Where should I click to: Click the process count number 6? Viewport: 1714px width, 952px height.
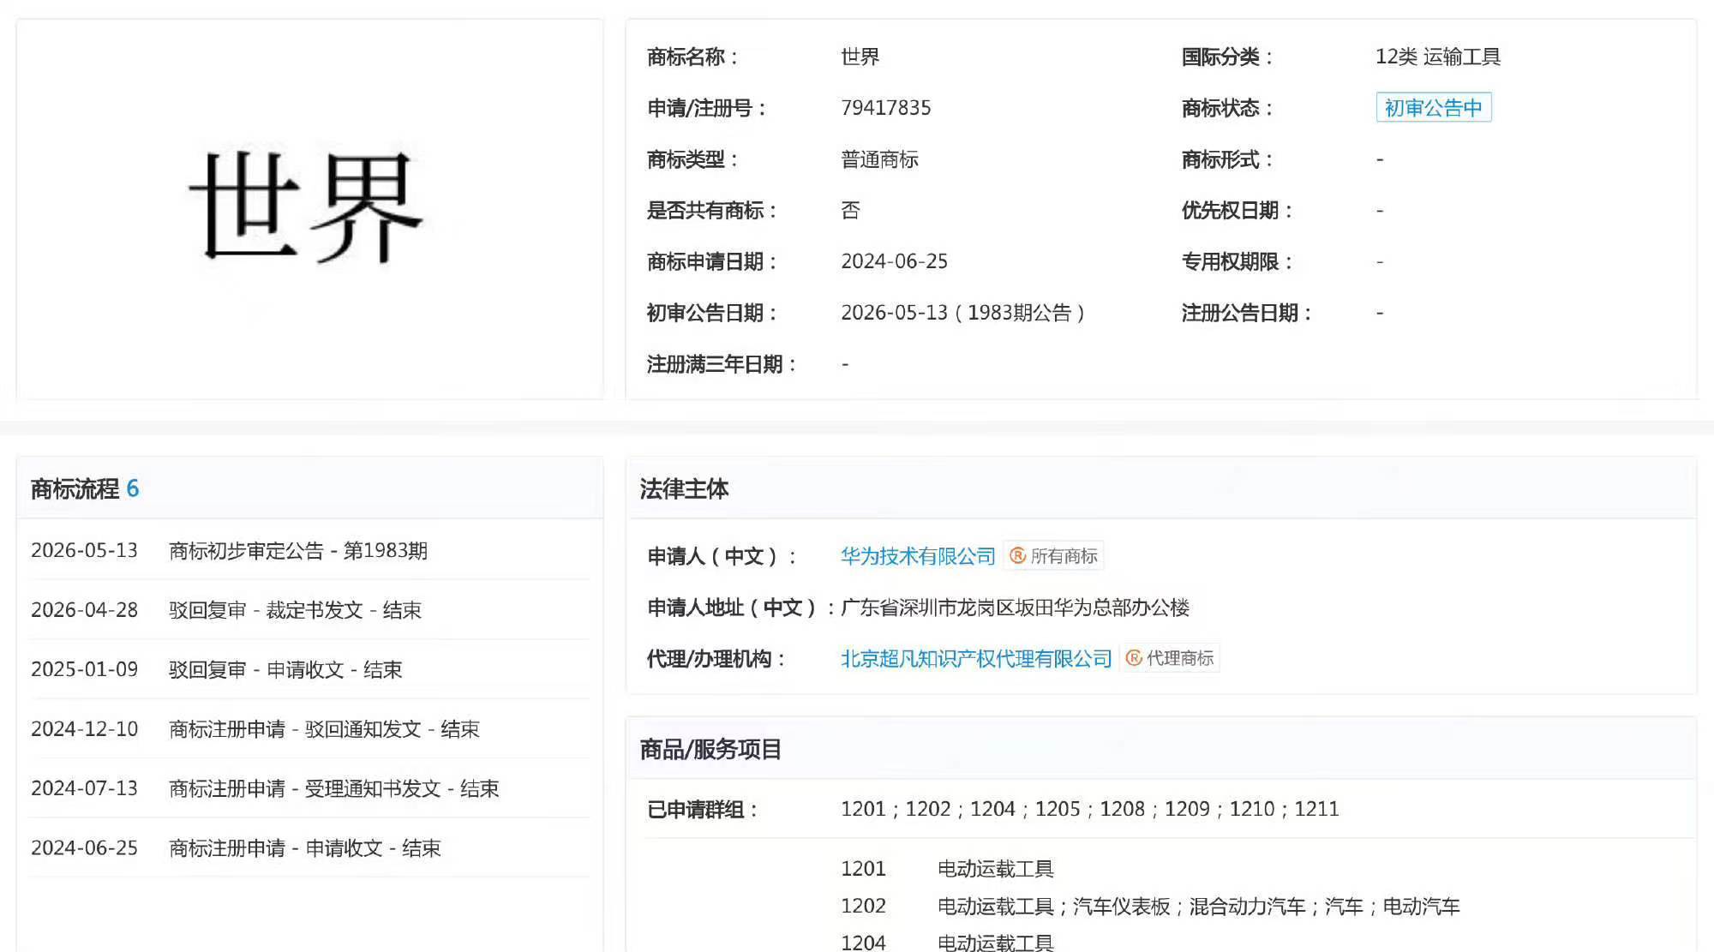click(x=133, y=489)
